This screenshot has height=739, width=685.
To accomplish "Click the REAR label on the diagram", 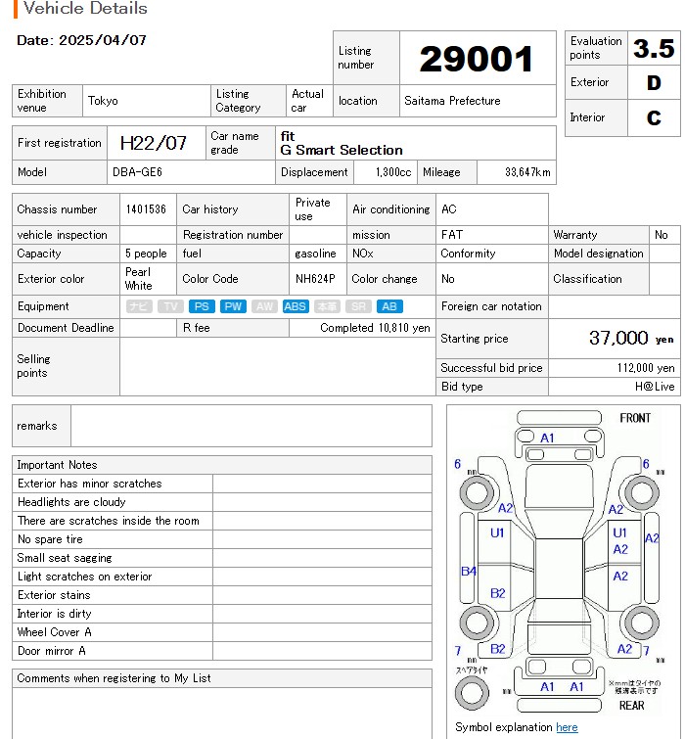I will pyautogui.click(x=632, y=706).
